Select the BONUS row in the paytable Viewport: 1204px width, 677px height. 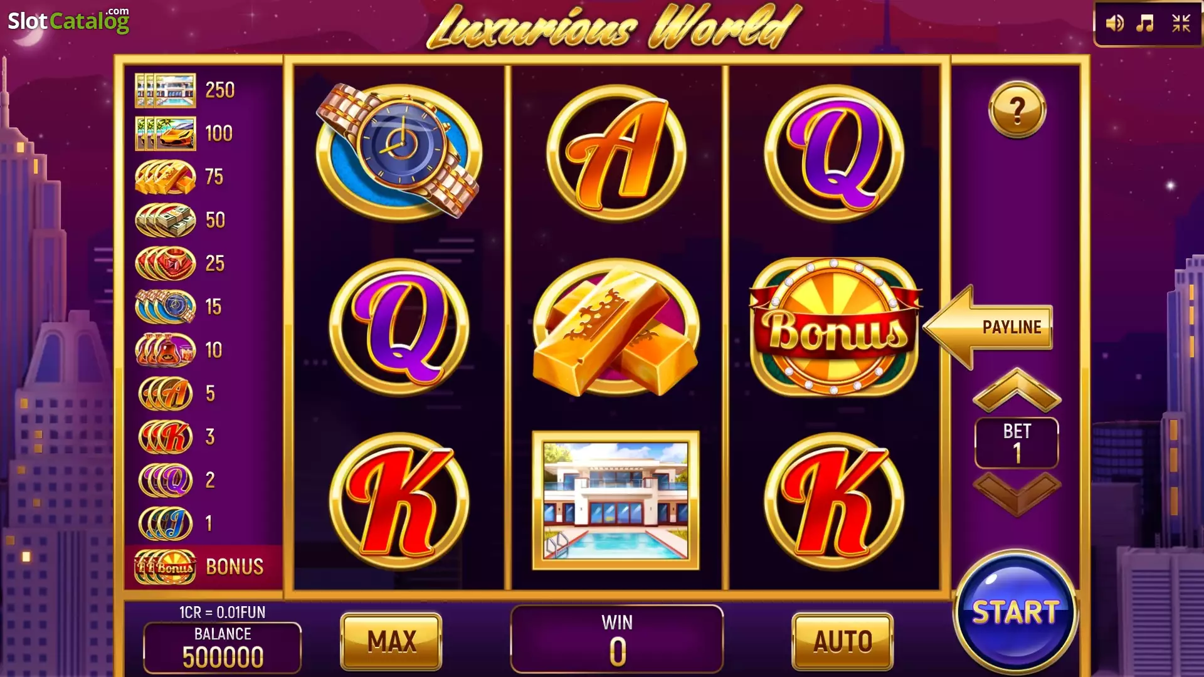(203, 567)
